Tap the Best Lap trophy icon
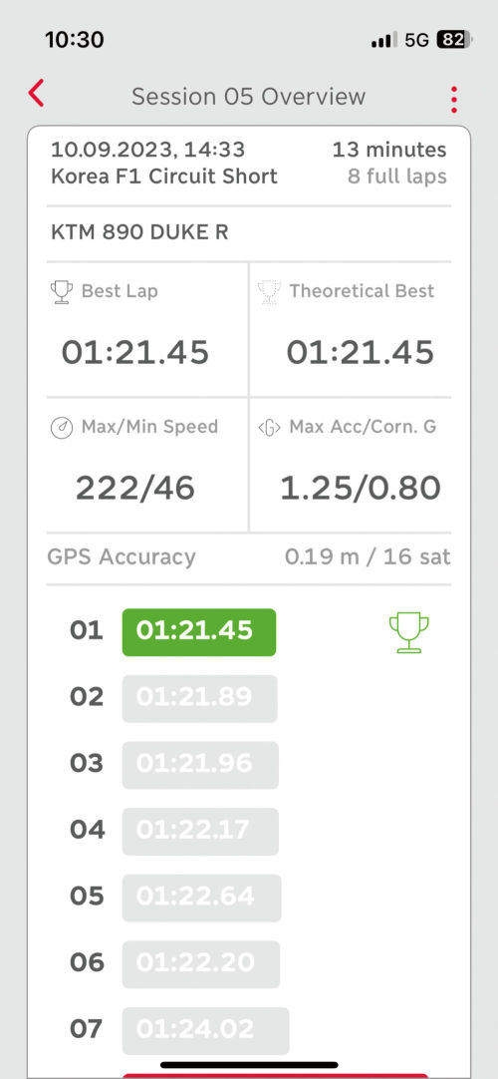The width and height of the screenshot is (498, 1079). pyautogui.click(x=62, y=292)
